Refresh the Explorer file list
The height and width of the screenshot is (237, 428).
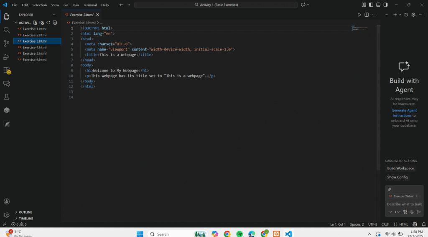[x=48, y=23]
